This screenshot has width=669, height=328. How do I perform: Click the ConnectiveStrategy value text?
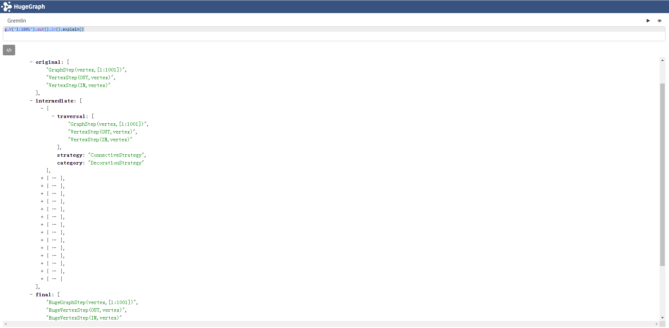pyautogui.click(x=116, y=155)
